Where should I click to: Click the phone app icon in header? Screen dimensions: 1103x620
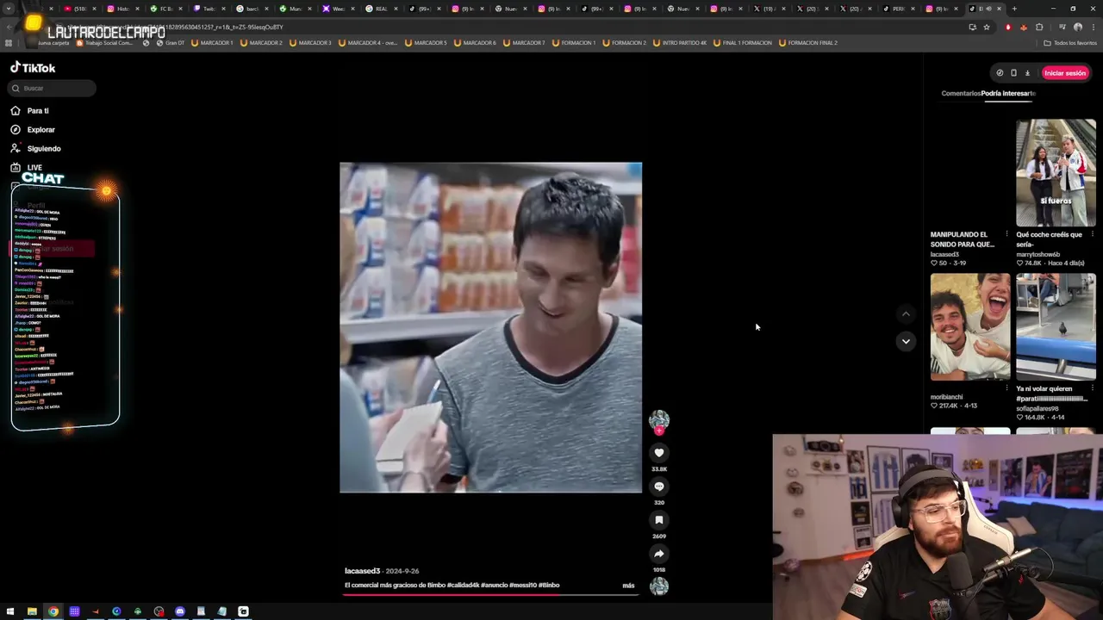(x=1013, y=73)
